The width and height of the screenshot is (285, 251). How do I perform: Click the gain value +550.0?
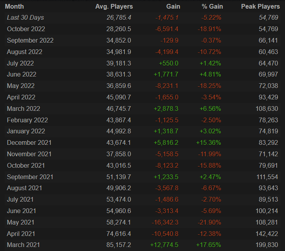click(x=169, y=63)
